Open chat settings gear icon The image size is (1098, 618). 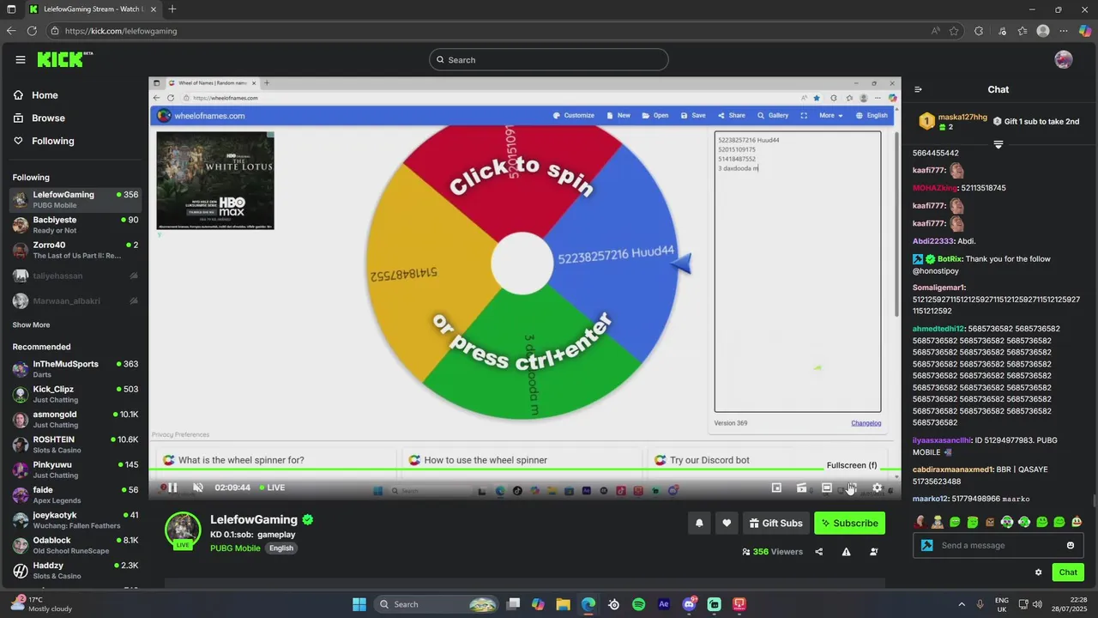(1038, 573)
